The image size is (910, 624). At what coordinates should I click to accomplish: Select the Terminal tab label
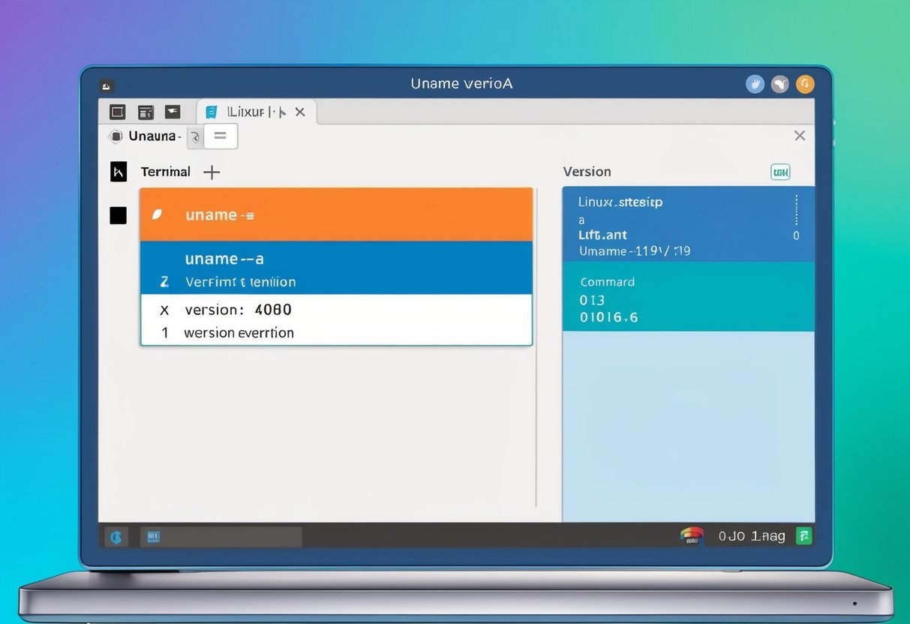click(164, 172)
